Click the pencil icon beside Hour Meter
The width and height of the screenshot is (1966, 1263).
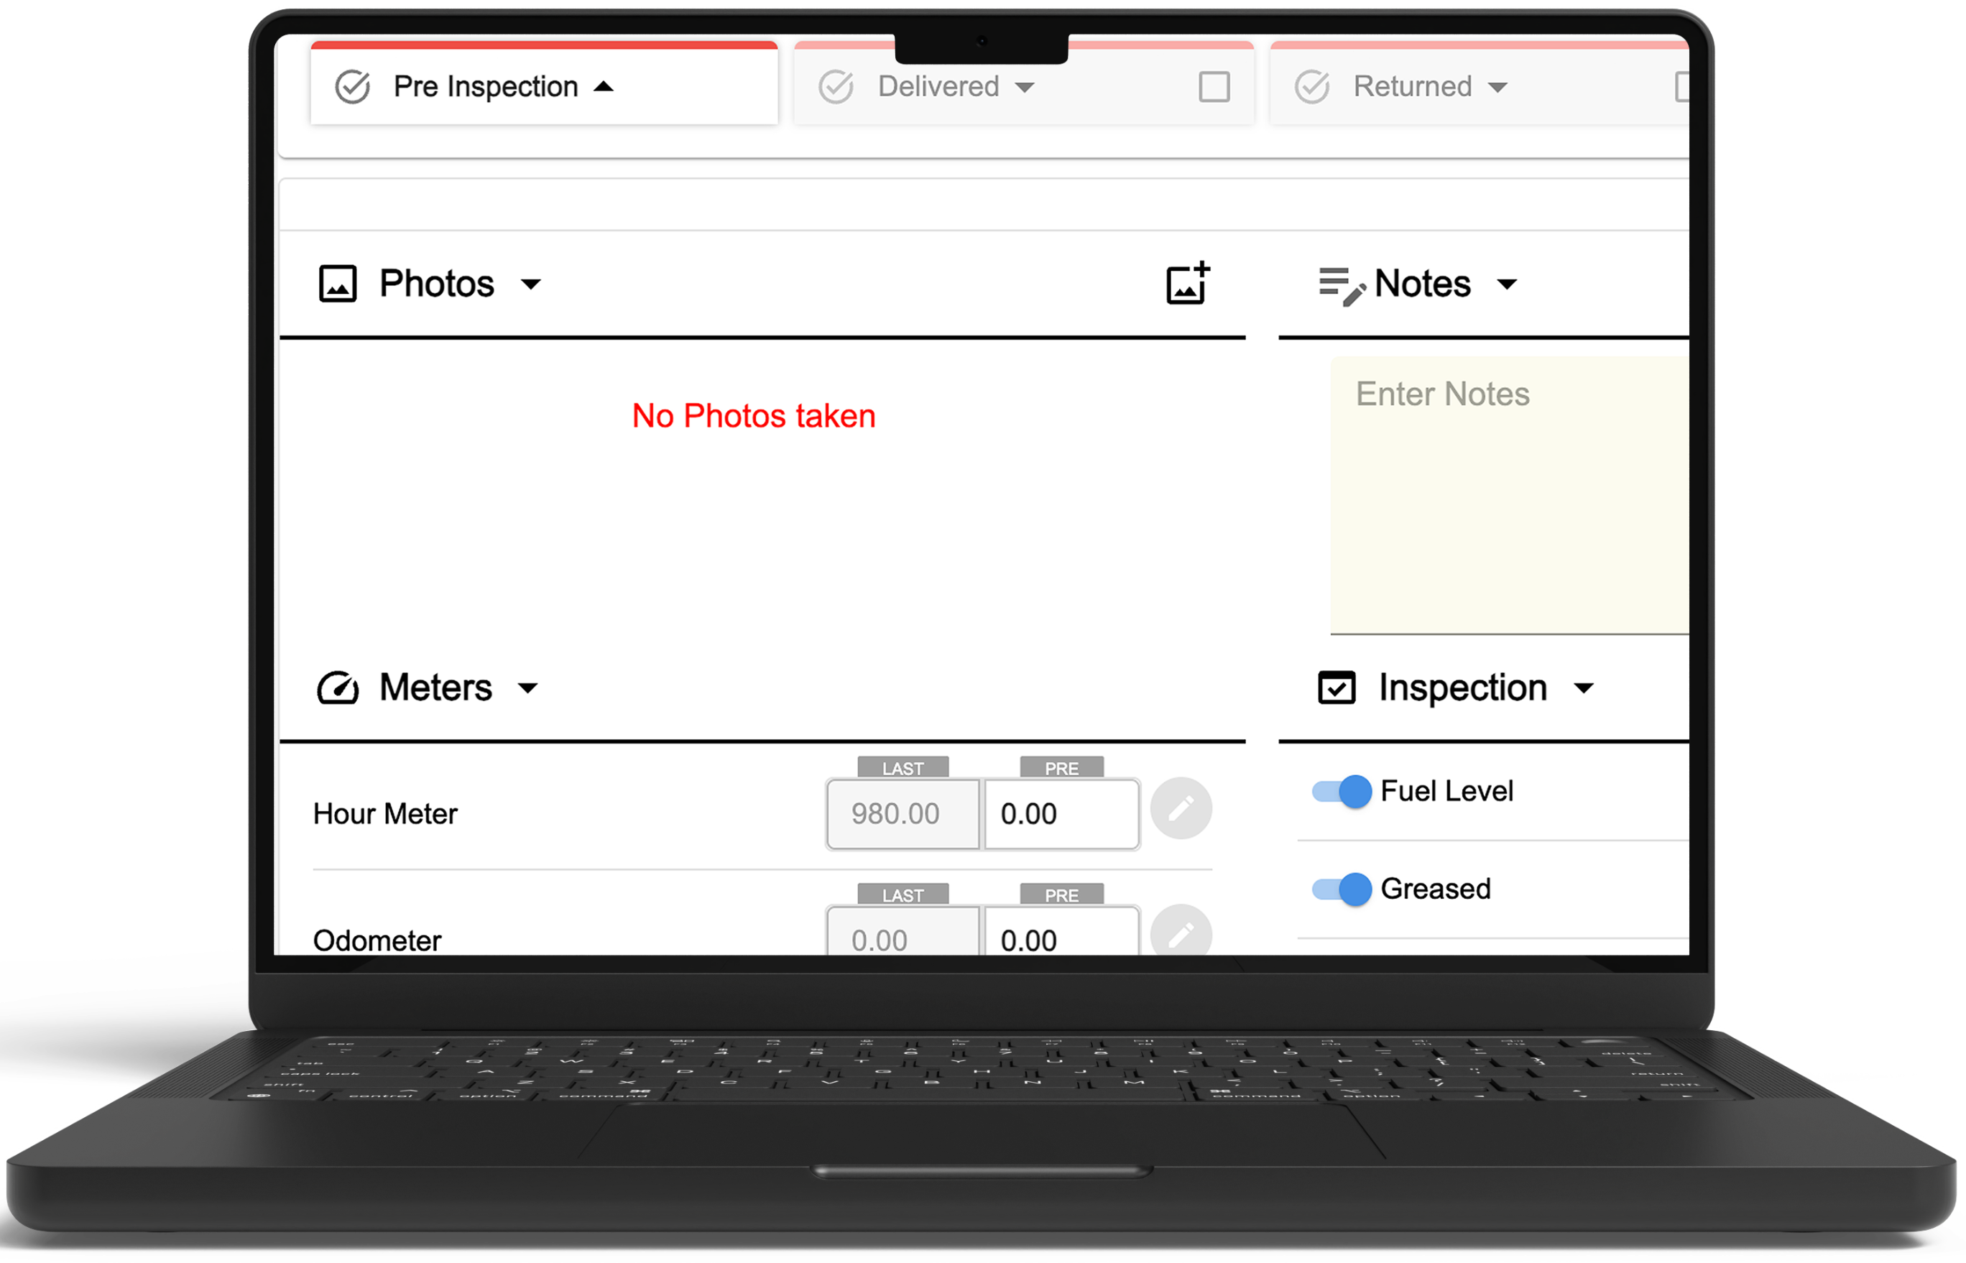tap(1181, 808)
